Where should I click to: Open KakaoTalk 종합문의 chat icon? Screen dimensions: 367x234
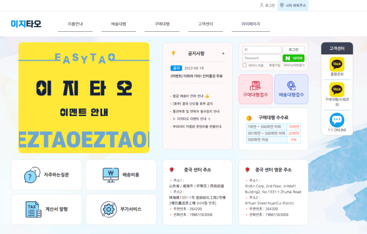[x=337, y=64]
